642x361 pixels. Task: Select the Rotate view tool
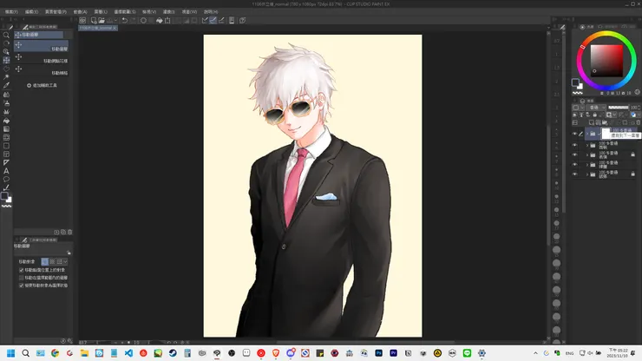(x=6, y=43)
